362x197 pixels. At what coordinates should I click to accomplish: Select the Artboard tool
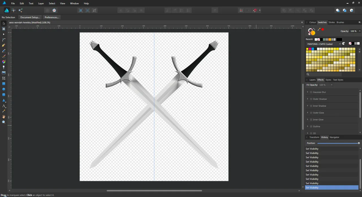click(4, 29)
